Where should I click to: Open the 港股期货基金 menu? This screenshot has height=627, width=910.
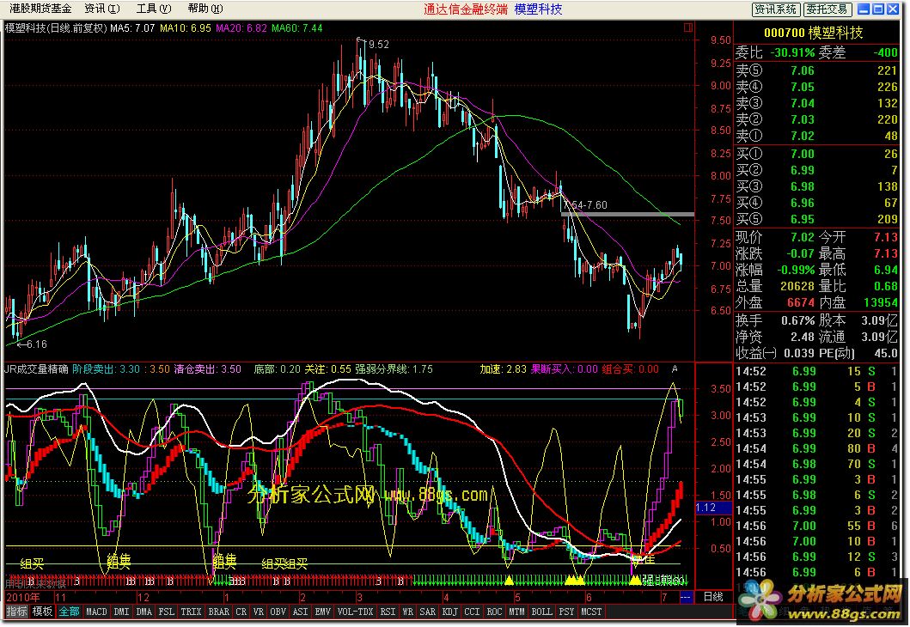[x=40, y=8]
